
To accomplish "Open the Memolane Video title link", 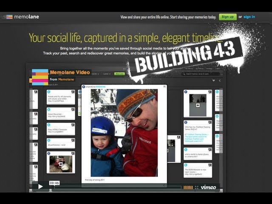I will pyautogui.click(x=70, y=72).
